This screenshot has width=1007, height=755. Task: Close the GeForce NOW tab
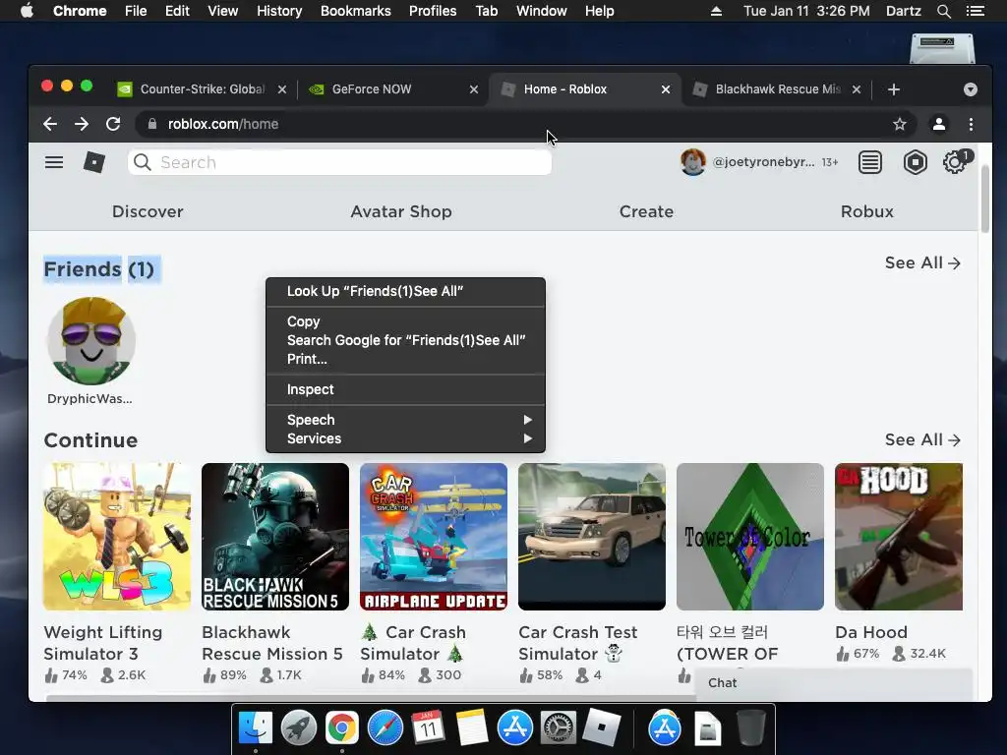click(x=474, y=89)
